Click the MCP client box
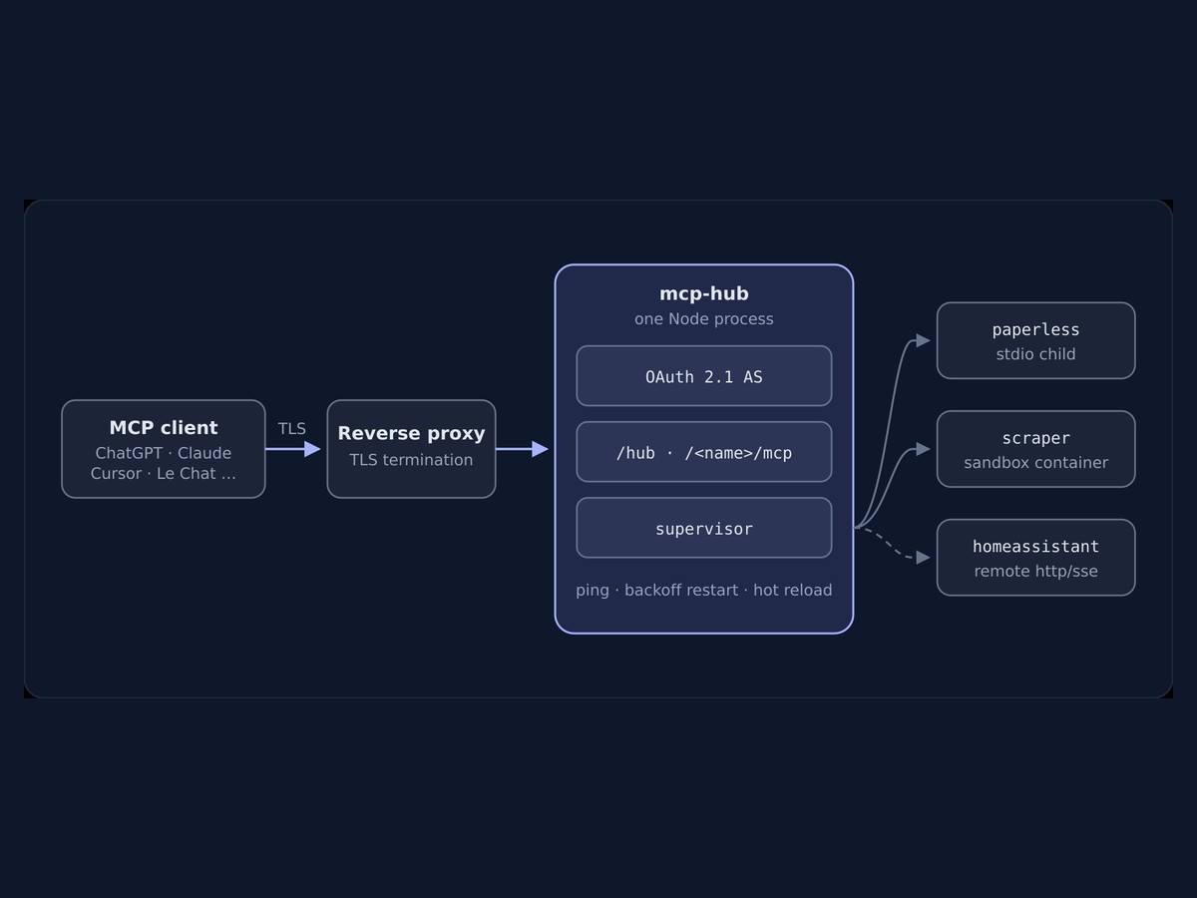 (164, 449)
